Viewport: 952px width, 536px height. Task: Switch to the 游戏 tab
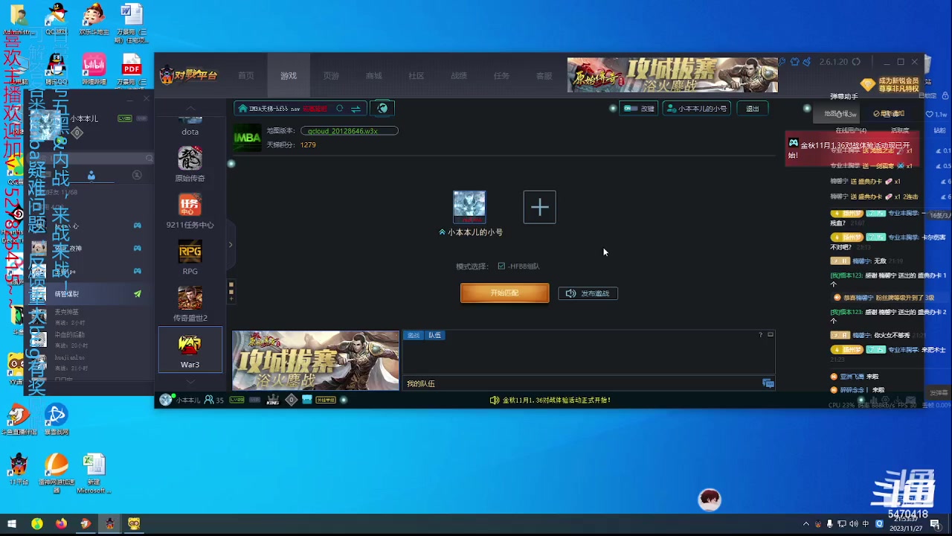coord(289,75)
